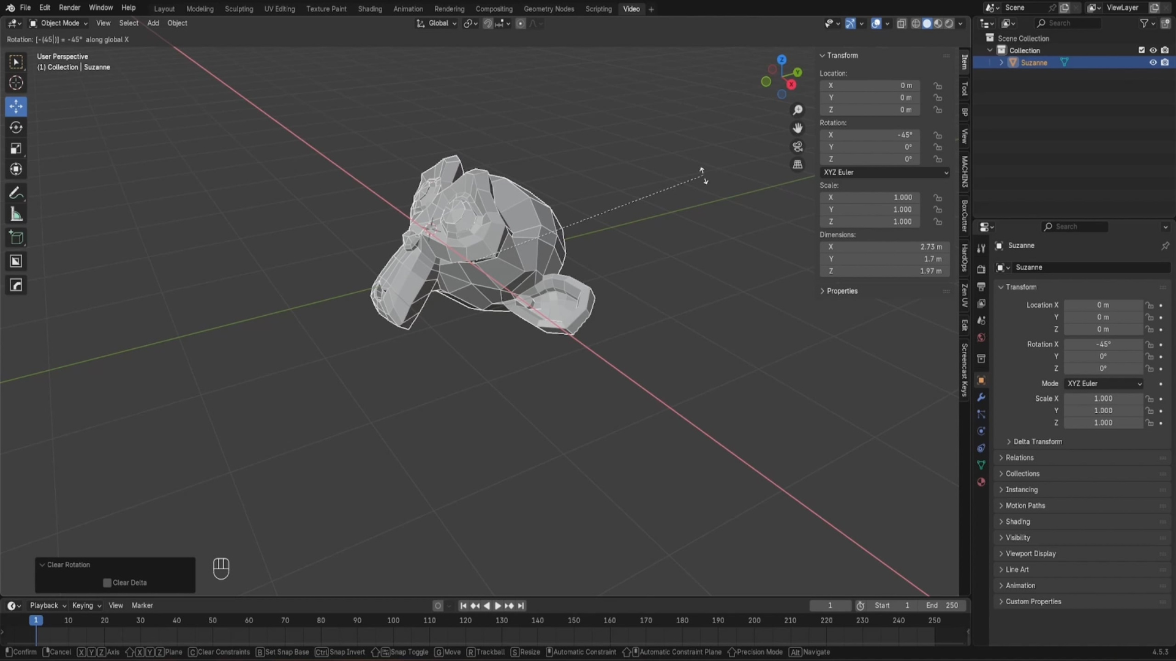Switch to the Shading workspace tab
Screen dimensions: 1176x661
[x=370, y=9]
